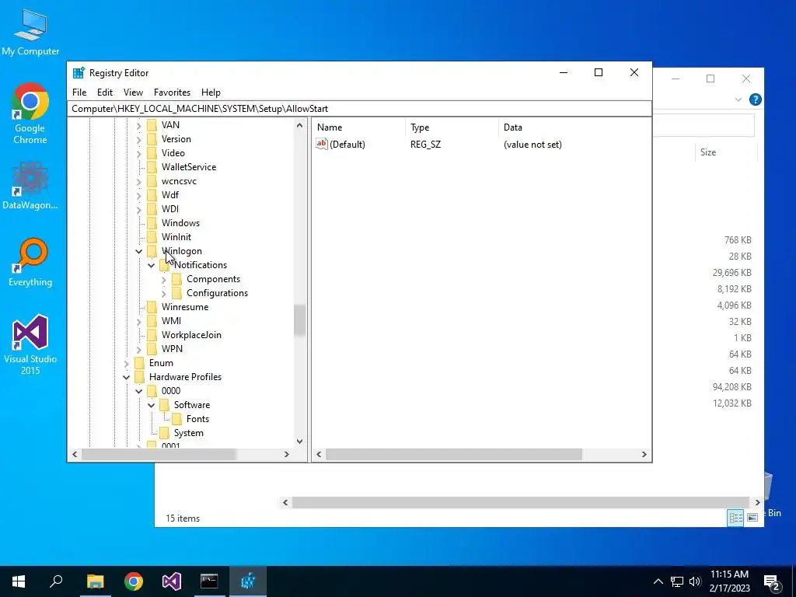Open Visual Studio from the taskbar
796x597 pixels.
[172, 581]
